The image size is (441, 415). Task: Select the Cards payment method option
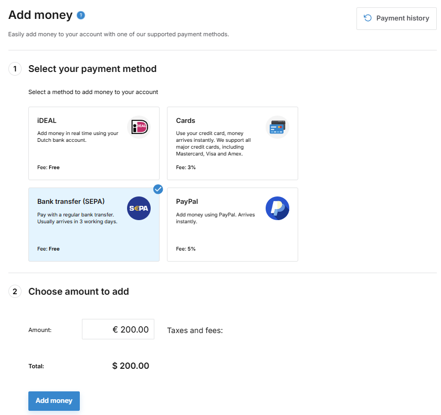pos(233,143)
